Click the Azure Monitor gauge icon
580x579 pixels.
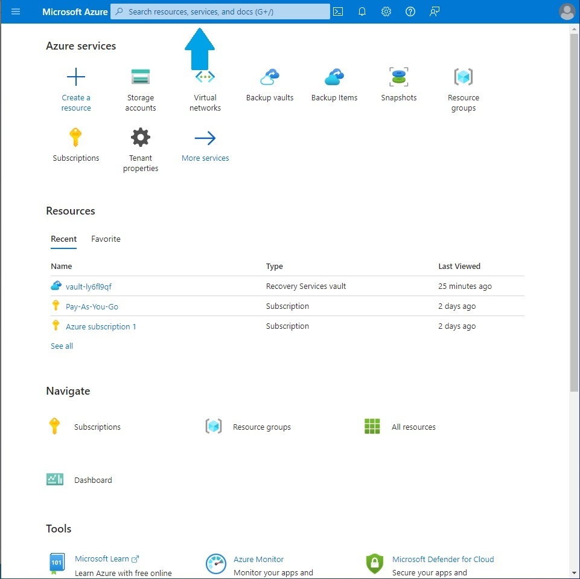coord(215,564)
